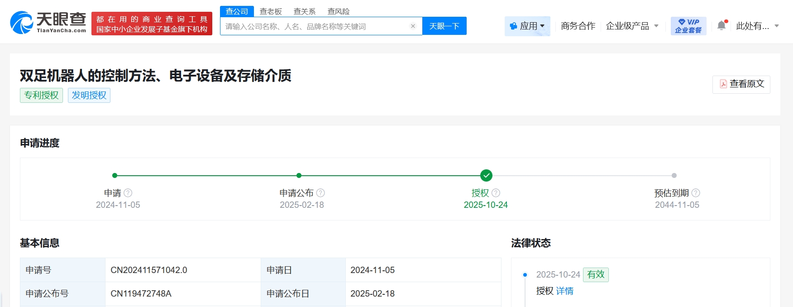Image resolution: width=793 pixels, height=307 pixels.
Task: Open 查看原文 to view the original document
Action: pyautogui.click(x=741, y=84)
